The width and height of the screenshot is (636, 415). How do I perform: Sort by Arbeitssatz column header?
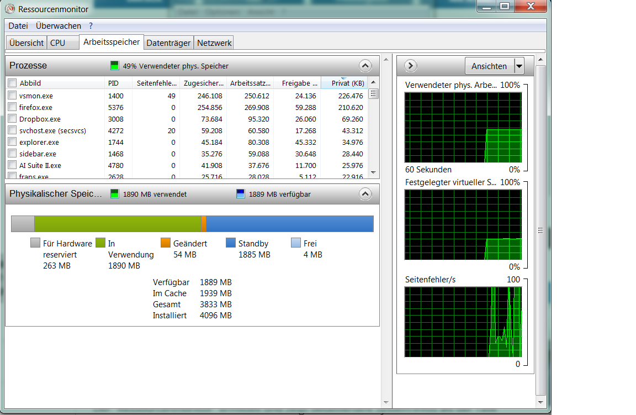pyautogui.click(x=250, y=83)
